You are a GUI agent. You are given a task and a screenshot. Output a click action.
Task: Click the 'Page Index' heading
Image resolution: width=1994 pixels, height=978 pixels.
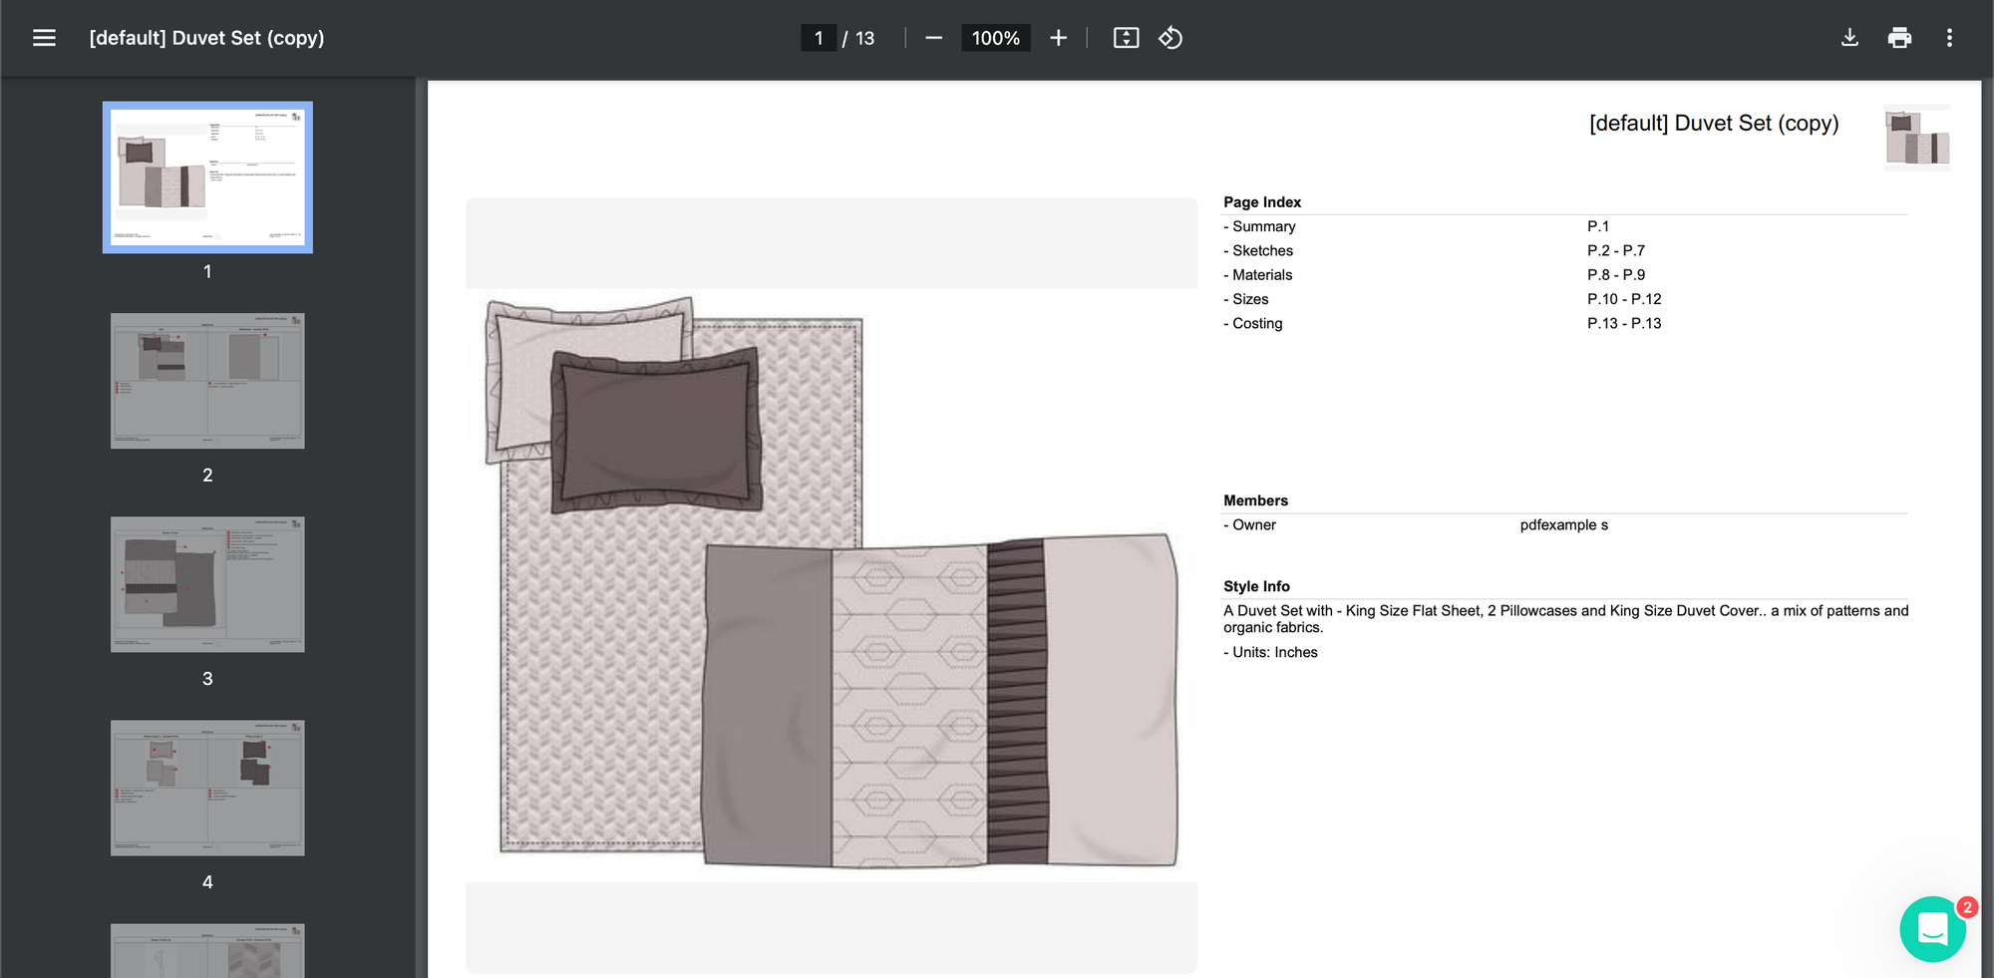coord(1262,202)
